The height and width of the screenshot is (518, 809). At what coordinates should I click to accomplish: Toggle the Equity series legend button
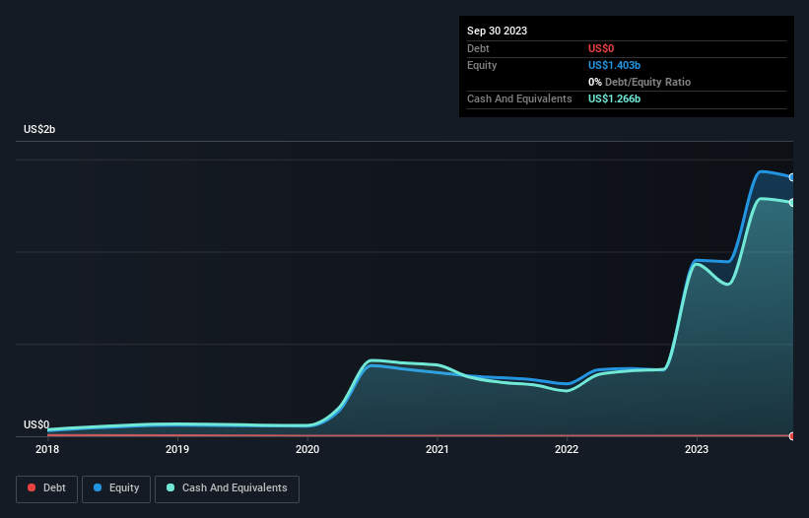click(116, 488)
